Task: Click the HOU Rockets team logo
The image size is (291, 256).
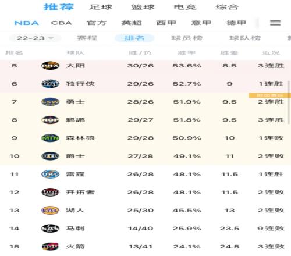Action: [x=50, y=247]
